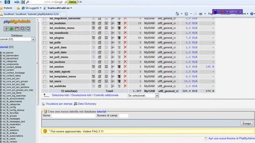Drop the tut_modules table red X
This screenshot has width=255, height=143.
click(125, 23)
